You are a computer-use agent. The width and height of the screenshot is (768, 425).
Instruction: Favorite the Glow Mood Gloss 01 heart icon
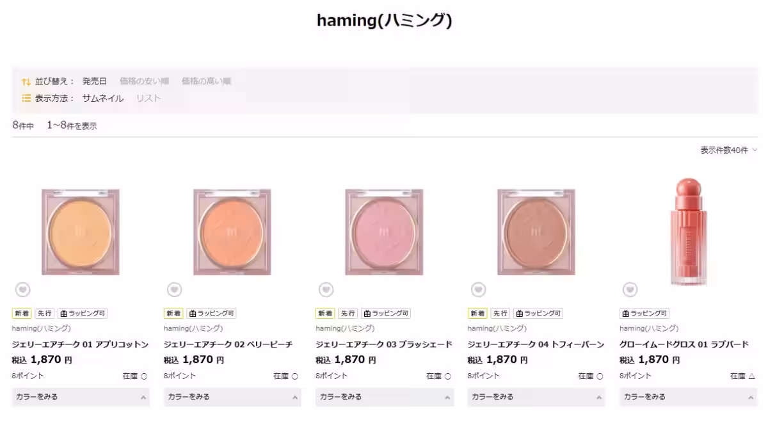click(630, 290)
